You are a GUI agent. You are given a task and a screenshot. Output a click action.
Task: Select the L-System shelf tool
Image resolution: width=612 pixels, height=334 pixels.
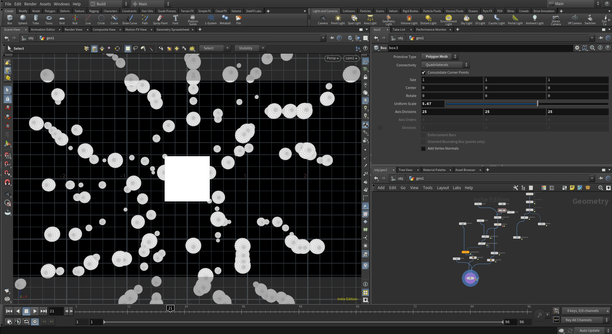point(210,19)
